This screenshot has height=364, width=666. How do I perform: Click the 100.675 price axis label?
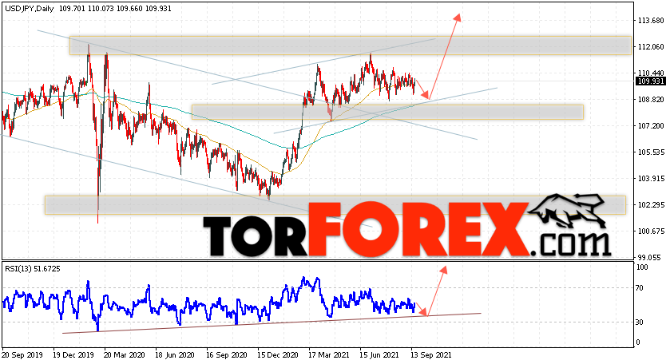651,231
